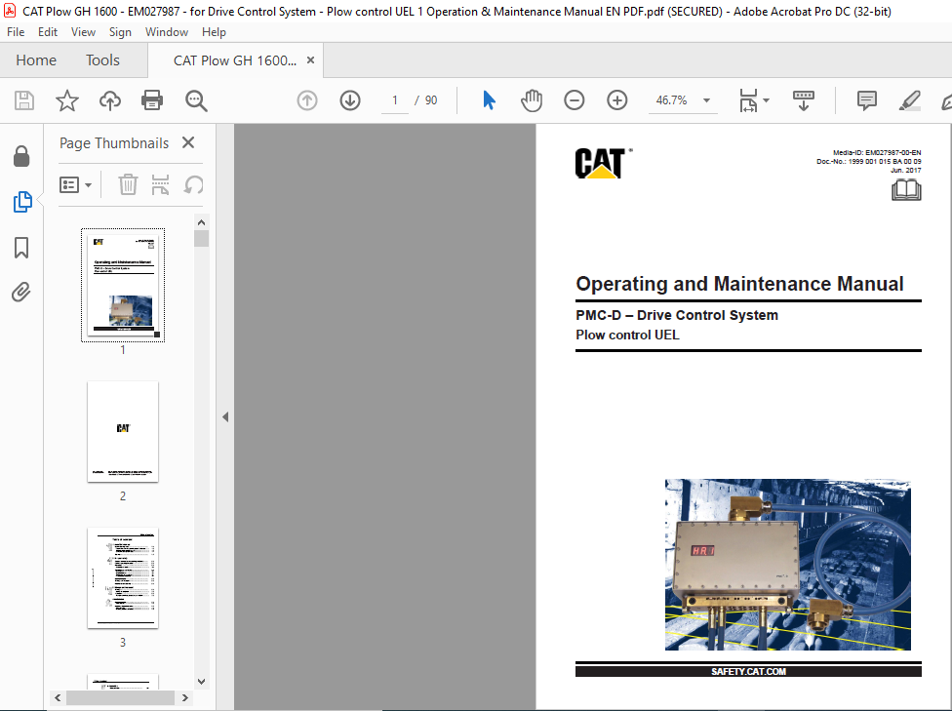Open thumbnail panel options dropdown
This screenshot has height=711, width=952.
pos(75,184)
